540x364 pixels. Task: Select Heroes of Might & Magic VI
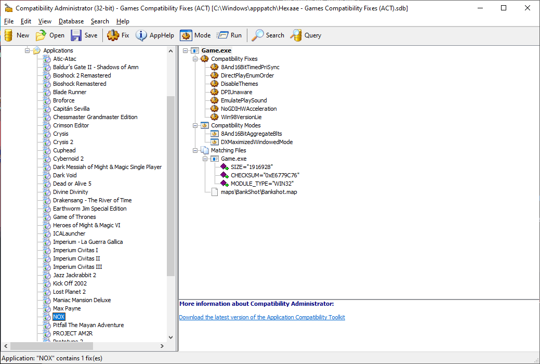(x=86, y=226)
